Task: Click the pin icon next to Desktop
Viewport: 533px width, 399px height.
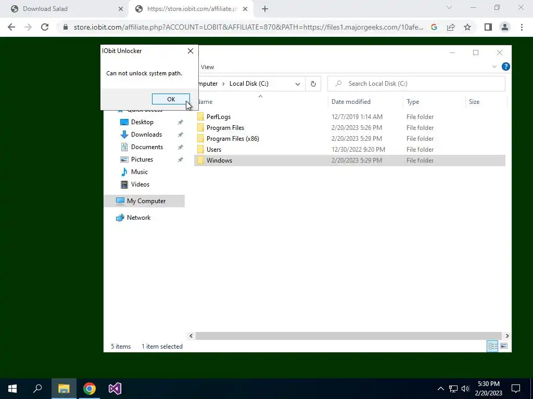Action: coord(181,122)
